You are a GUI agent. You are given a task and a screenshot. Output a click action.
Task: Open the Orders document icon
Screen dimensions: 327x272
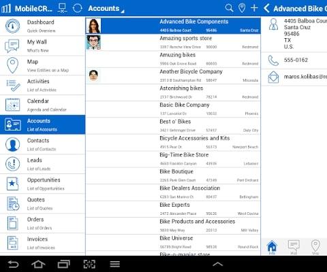[x=12, y=223]
